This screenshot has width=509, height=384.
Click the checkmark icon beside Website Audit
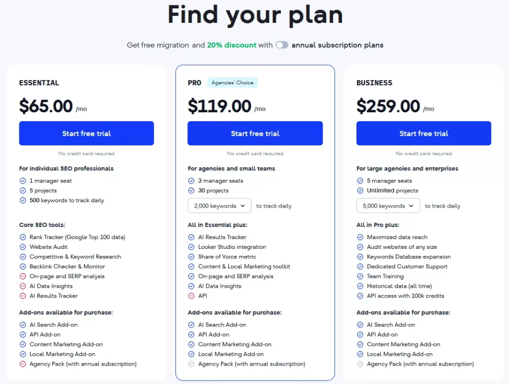(x=23, y=247)
